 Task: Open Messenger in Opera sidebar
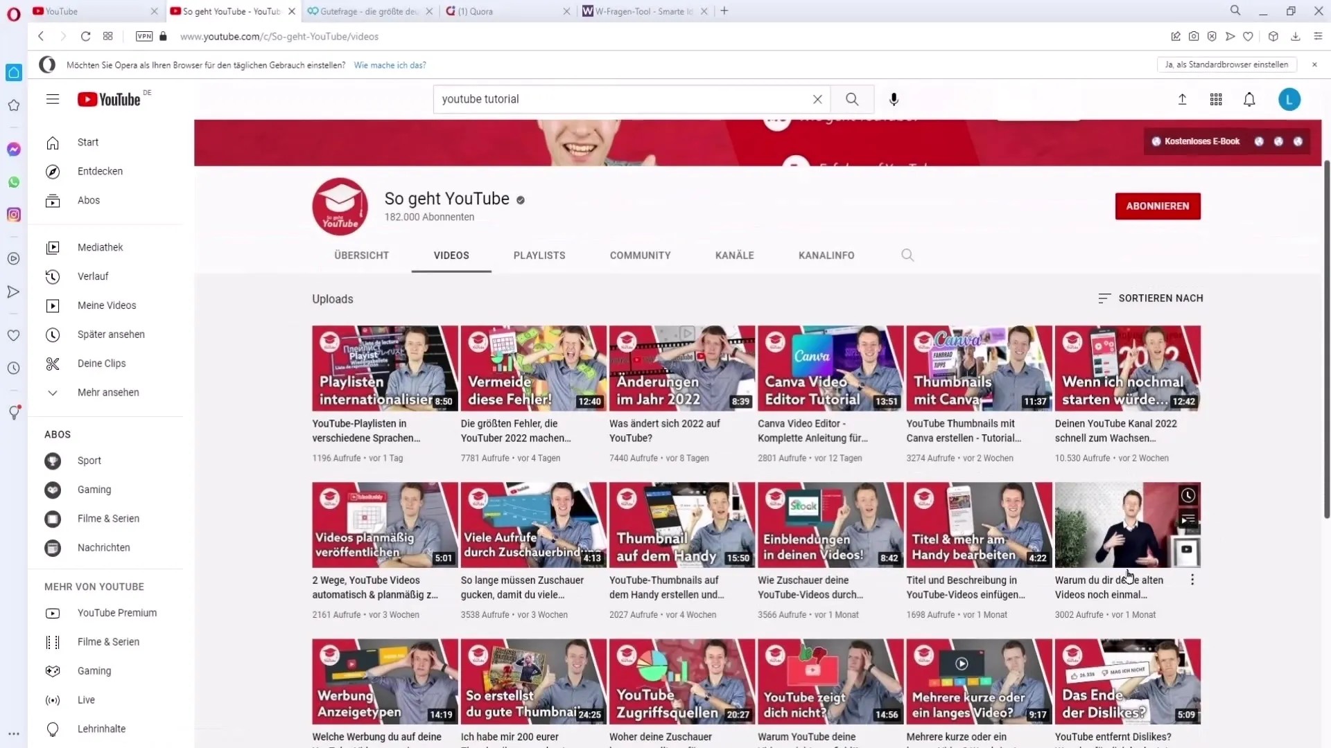tap(14, 149)
